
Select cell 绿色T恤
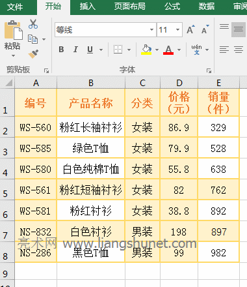(91, 148)
